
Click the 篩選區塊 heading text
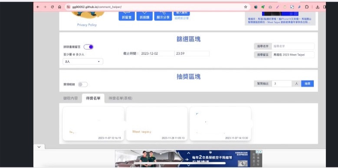click(x=189, y=39)
